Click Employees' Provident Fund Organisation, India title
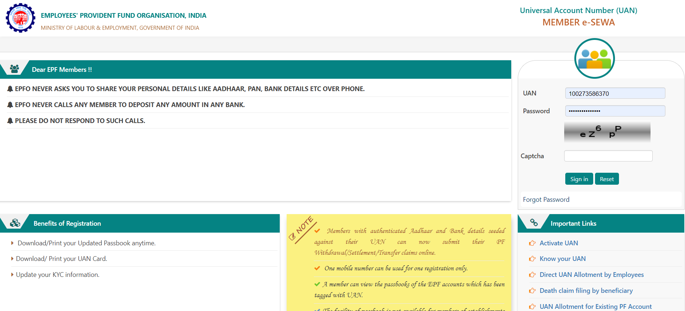 (x=123, y=16)
